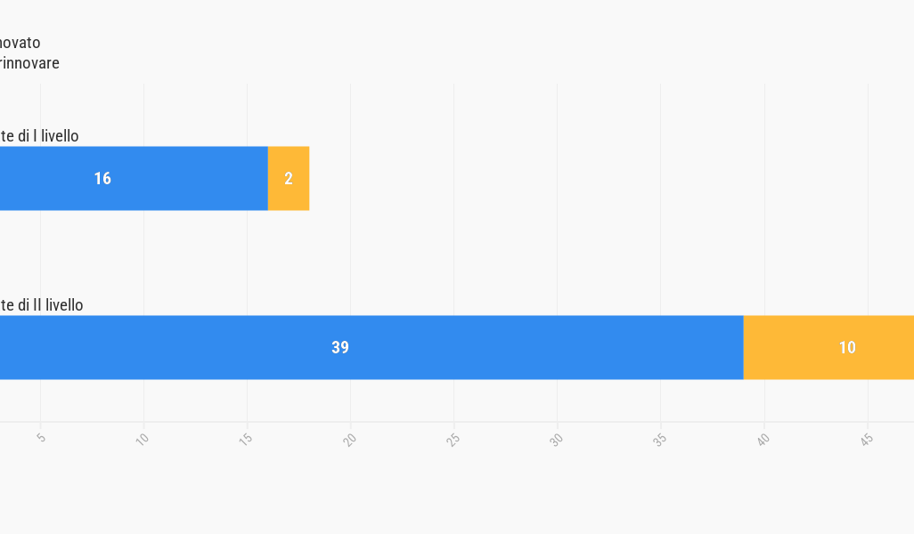Select the x-axis tick label 20

349,439
